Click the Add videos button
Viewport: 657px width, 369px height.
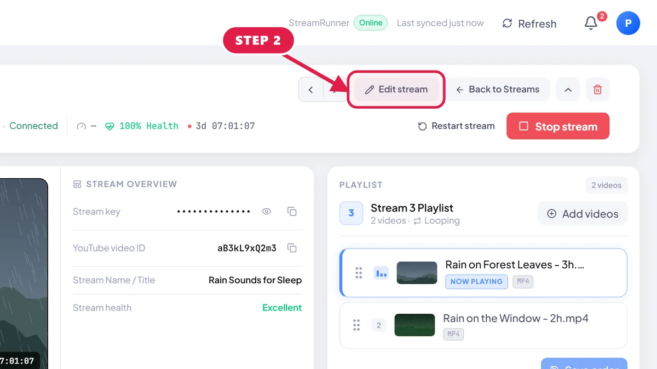[x=583, y=214]
